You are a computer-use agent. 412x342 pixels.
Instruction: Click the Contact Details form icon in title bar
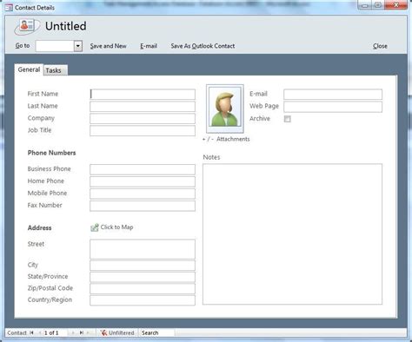pyautogui.click(x=9, y=8)
